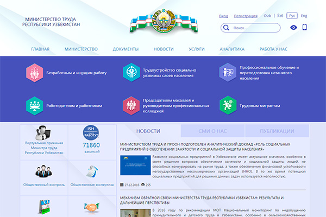
Task: Switch language to Рус
Action: [293, 16]
